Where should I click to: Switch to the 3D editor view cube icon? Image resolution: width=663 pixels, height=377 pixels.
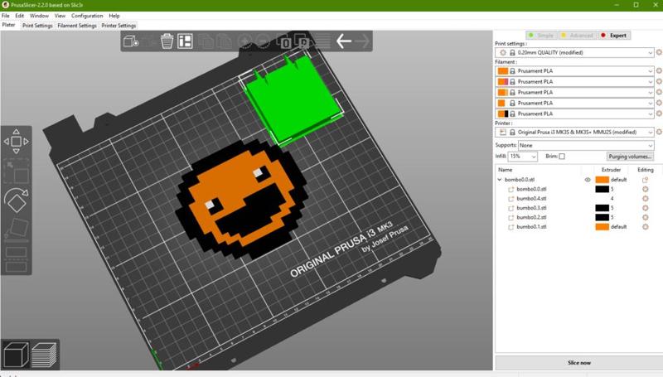[16, 354]
